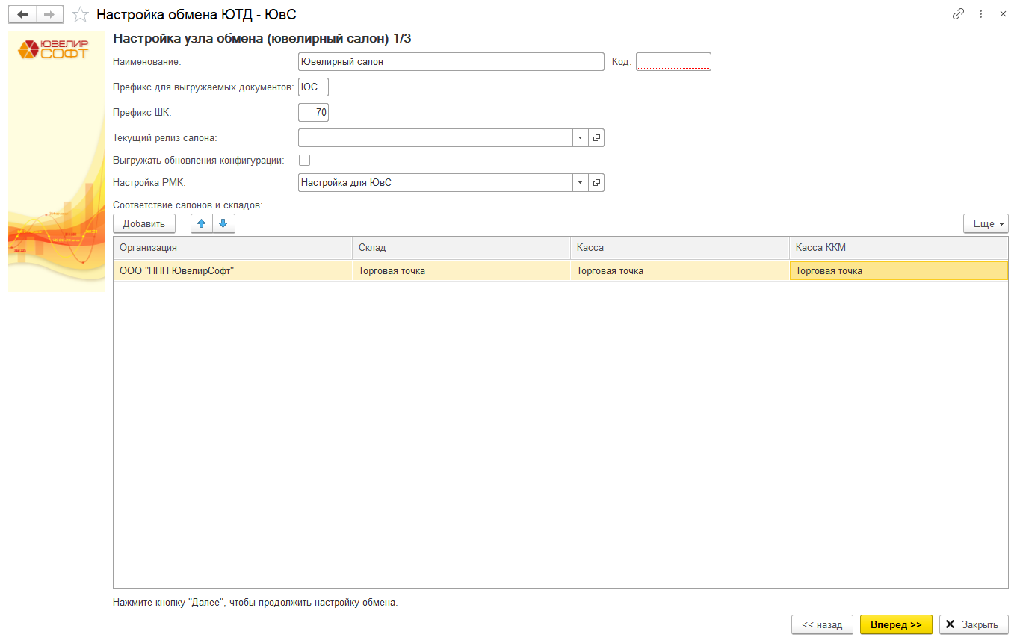This screenshot has height=637, width=1023.
Task: Click the Настройка для ЮвС field
Action: pyautogui.click(x=436, y=182)
